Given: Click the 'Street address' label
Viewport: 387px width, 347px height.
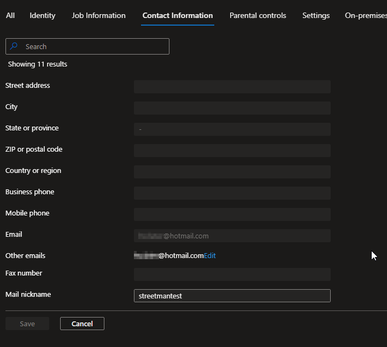Looking at the screenshot, I should pyautogui.click(x=28, y=85).
